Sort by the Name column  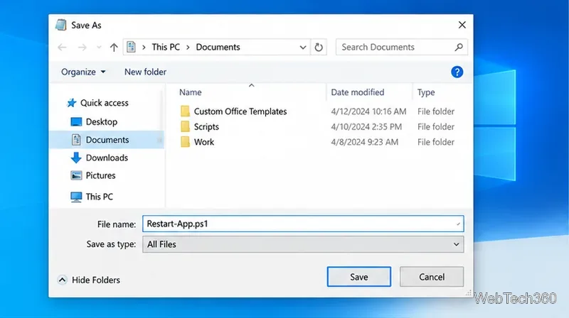click(x=190, y=92)
